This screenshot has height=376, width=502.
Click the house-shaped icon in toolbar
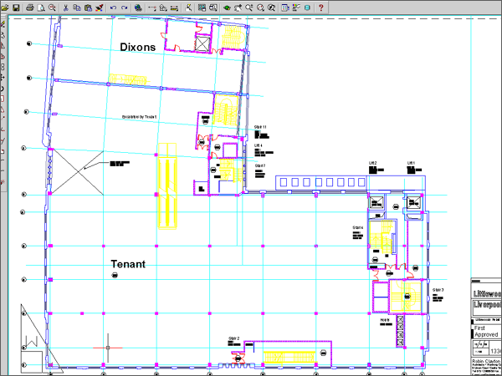(163, 8)
